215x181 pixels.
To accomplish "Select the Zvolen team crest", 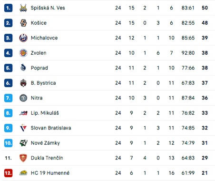I will (23, 53).
